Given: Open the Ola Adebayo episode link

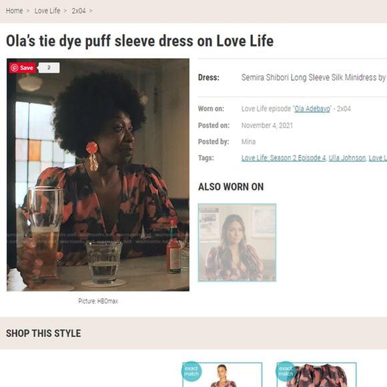Looking at the screenshot, I should click(x=312, y=109).
